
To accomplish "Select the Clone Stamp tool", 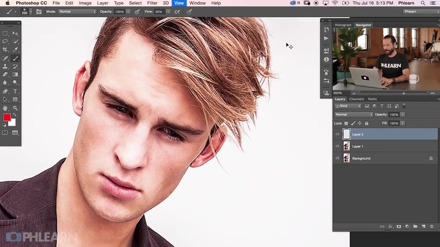I will (5, 66).
